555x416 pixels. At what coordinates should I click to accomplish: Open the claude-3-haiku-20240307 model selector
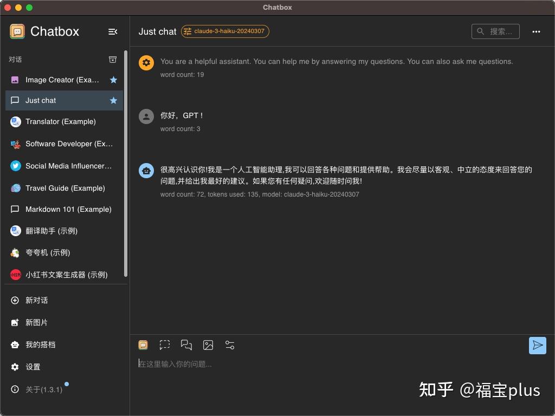pos(225,31)
